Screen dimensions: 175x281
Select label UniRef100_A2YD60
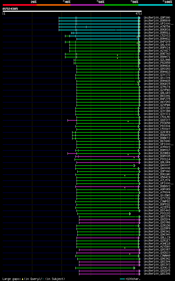[157, 246]
